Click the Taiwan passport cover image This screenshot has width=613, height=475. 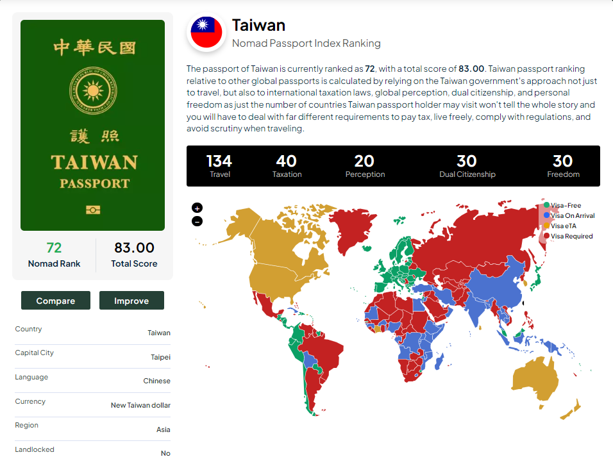point(92,125)
